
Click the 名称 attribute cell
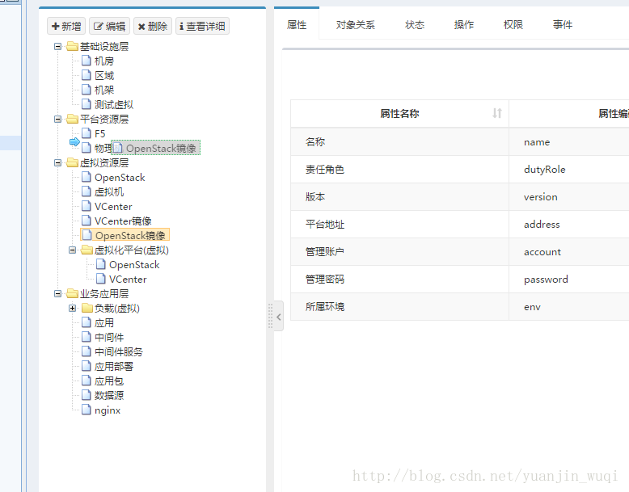click(x=399, y=142)
